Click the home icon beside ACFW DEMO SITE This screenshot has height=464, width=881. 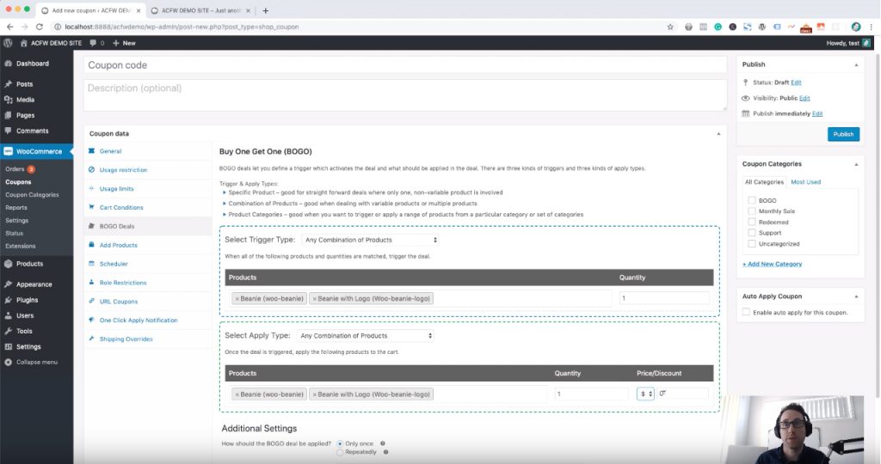pyautogui.click(x=23, y=43)
